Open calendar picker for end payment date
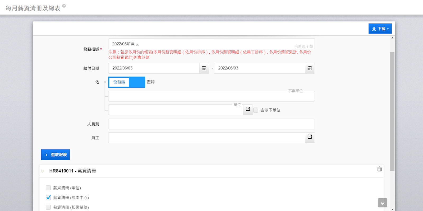This screenshot has height=211, width=423. pos(310,68)
